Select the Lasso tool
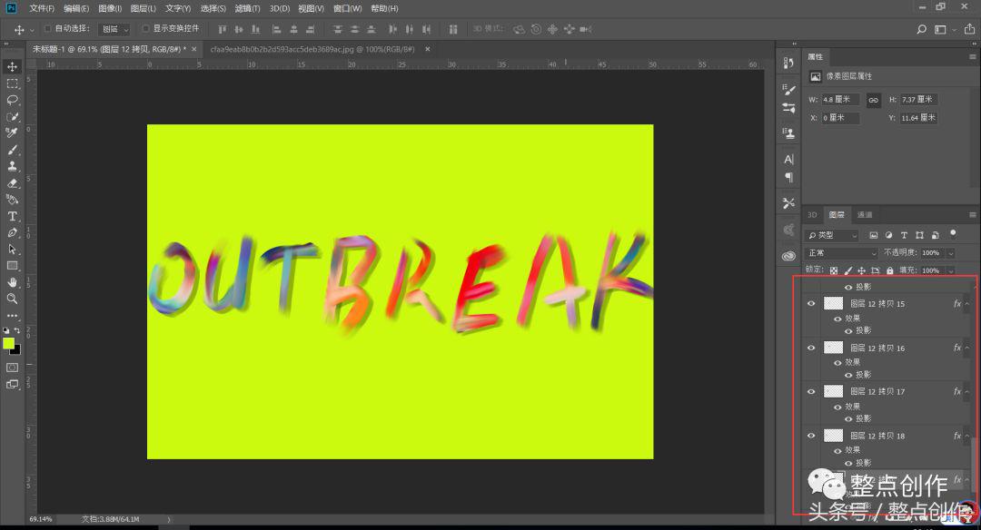The height and width of the screenshot is (530, 981). [x=12, y=100]
